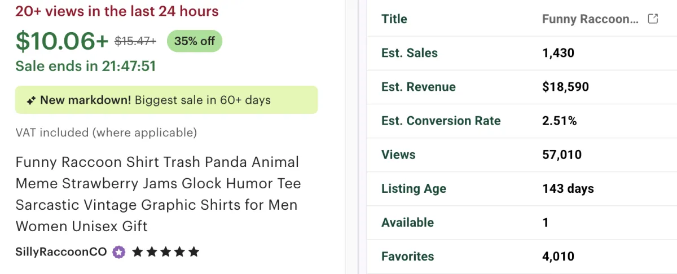The width and height of the screenshot is (677, 274).
Task: Click the 20+ views in 24 hours text
Action: 117,11
